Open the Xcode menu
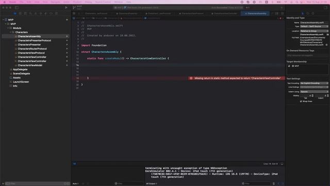330x186 pixels. [x=12, y=2]
